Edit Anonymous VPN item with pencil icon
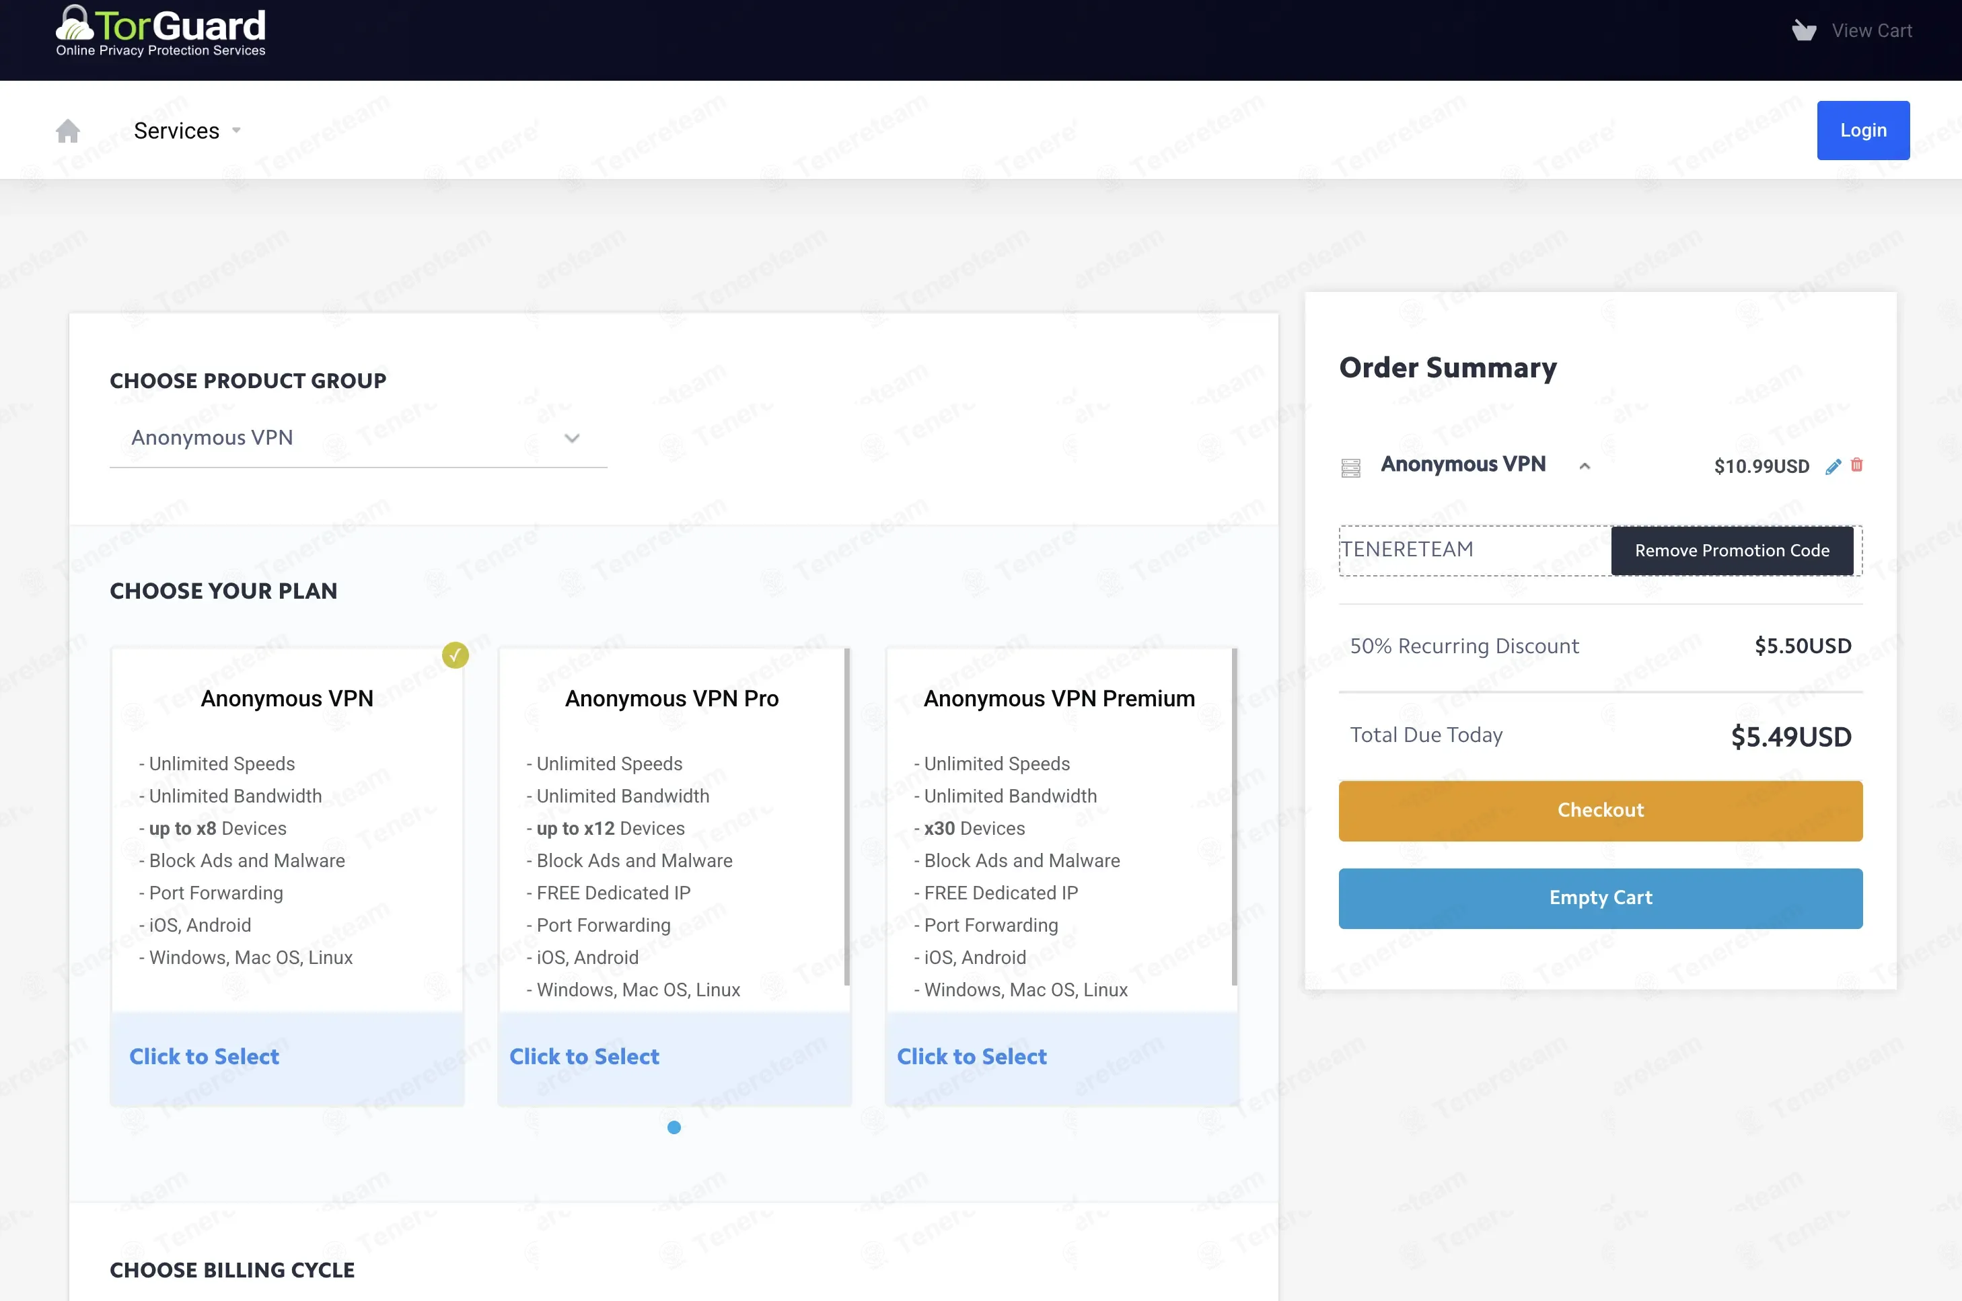Image resolution: width=1962 pixels, height=1301 pixels. click(1833, 466)
